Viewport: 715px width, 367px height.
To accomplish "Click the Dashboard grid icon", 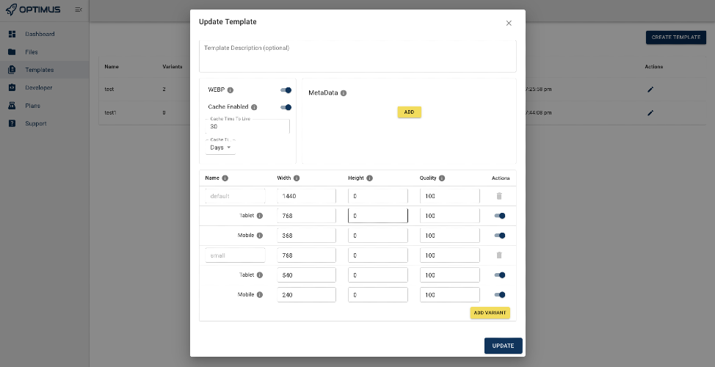I will click(x=12, y=34).
